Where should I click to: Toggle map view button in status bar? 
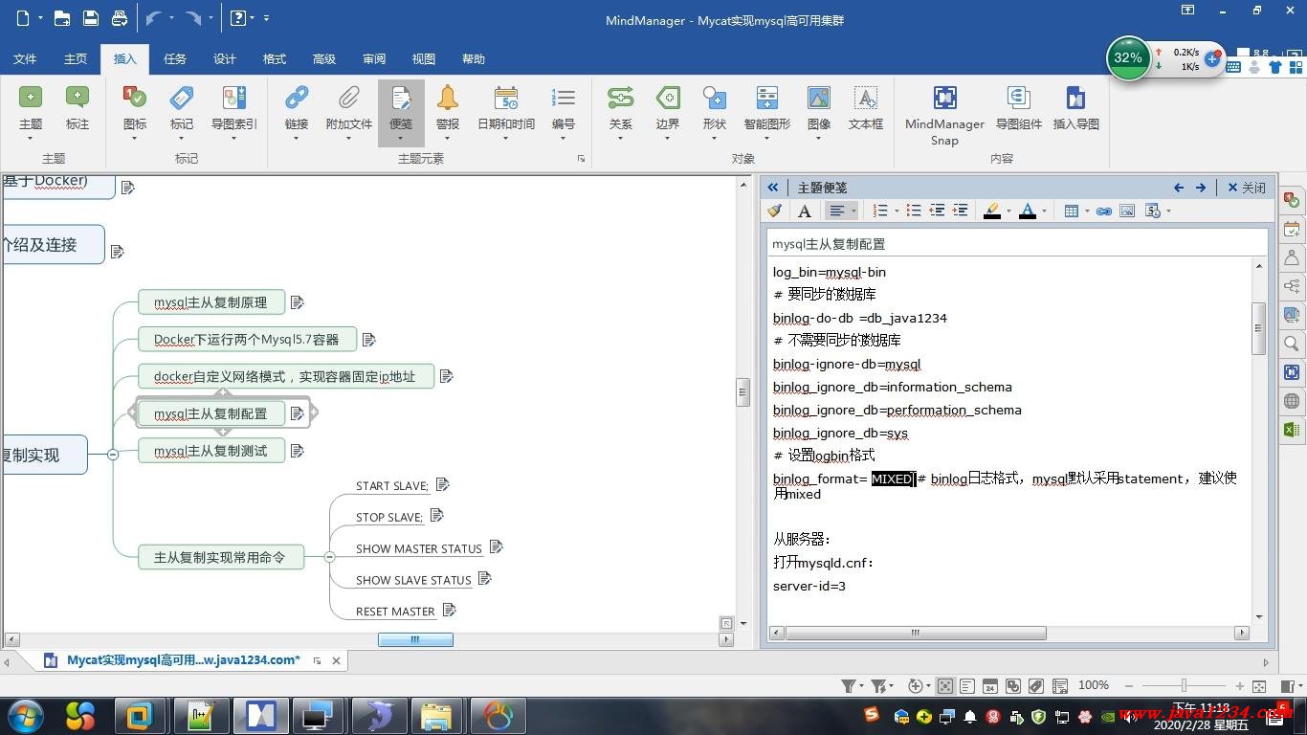(x=944, y=686)
